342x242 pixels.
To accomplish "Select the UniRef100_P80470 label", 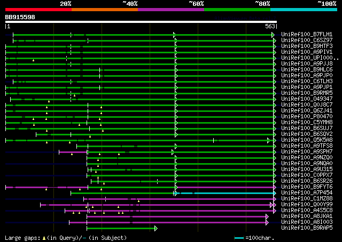I will (x=307, y=117).
